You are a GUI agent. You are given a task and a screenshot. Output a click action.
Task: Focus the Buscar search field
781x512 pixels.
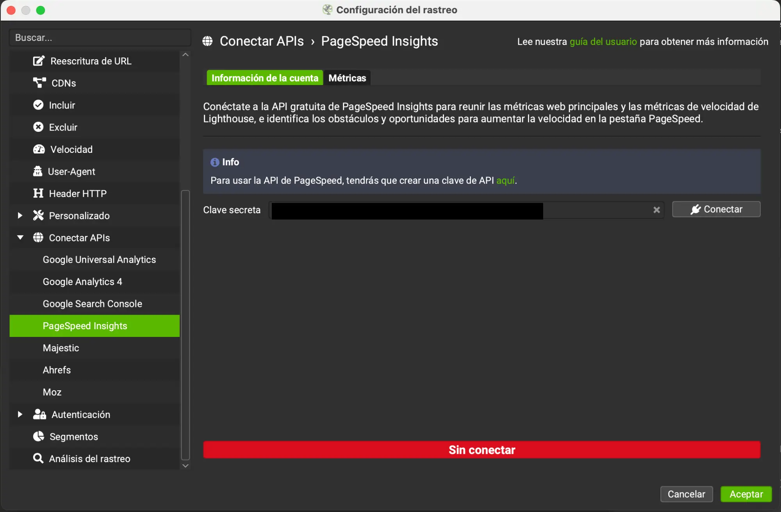100,38
